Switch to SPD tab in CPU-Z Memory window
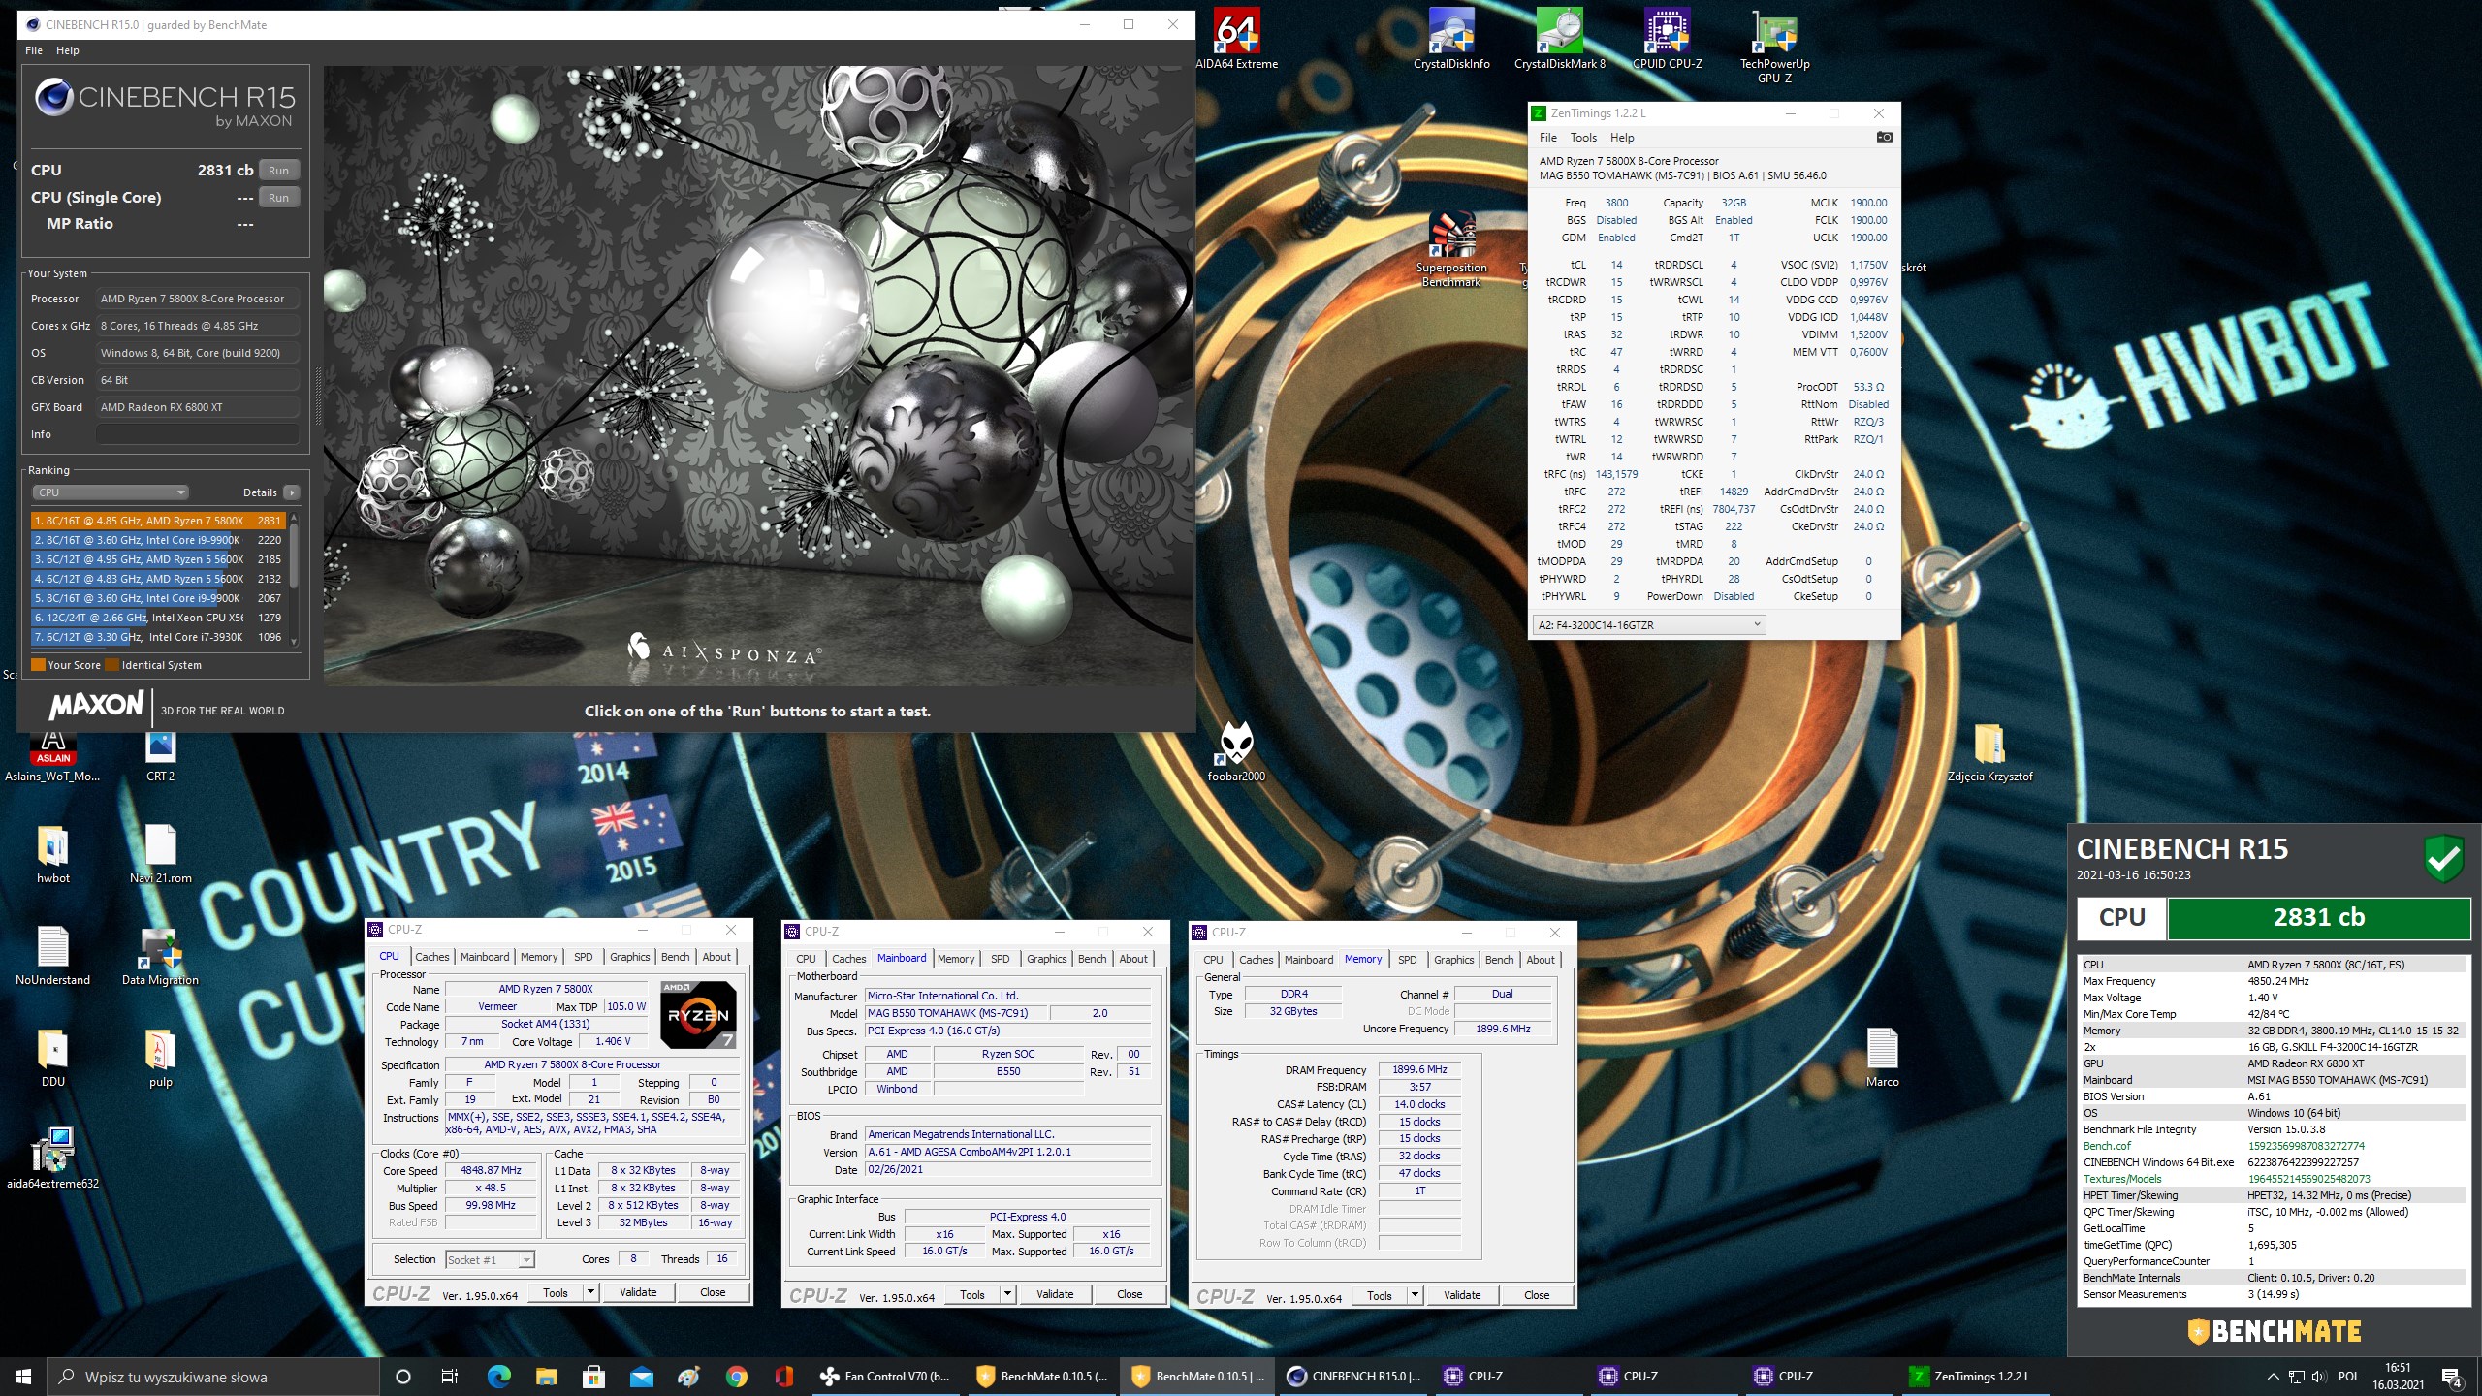 tap(1408, 960)
